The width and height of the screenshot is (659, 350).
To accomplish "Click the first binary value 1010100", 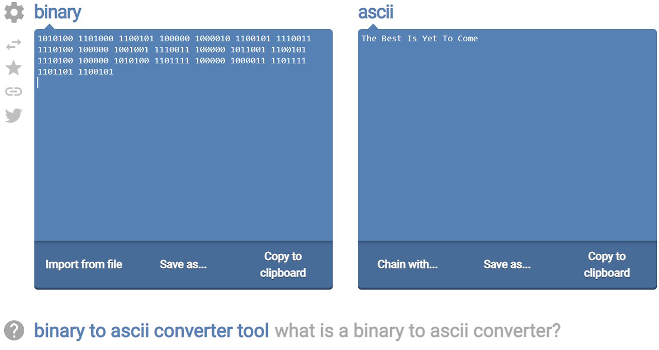I will [55, 39].
